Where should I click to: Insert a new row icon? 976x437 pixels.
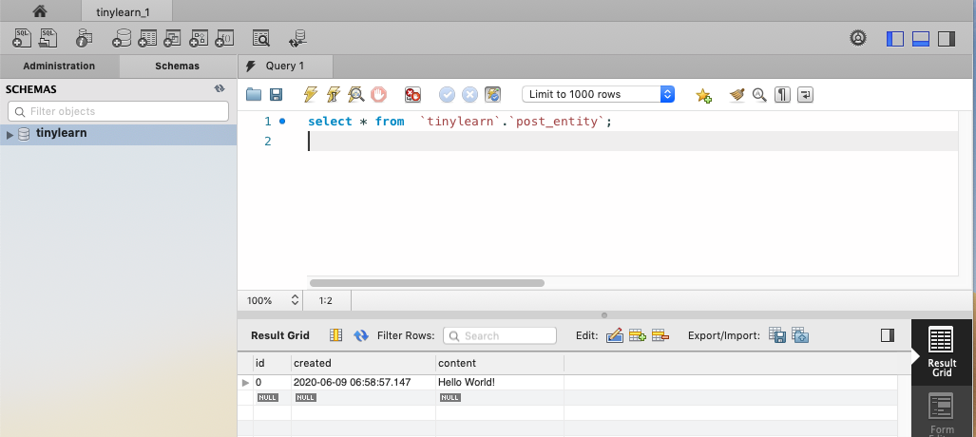(638, 335)
